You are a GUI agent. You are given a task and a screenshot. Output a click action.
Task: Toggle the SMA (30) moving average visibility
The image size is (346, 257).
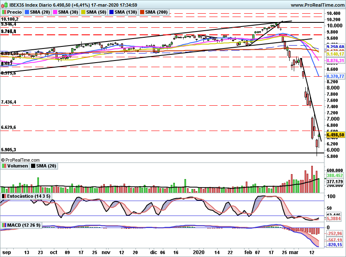click(x=56, y=12)
